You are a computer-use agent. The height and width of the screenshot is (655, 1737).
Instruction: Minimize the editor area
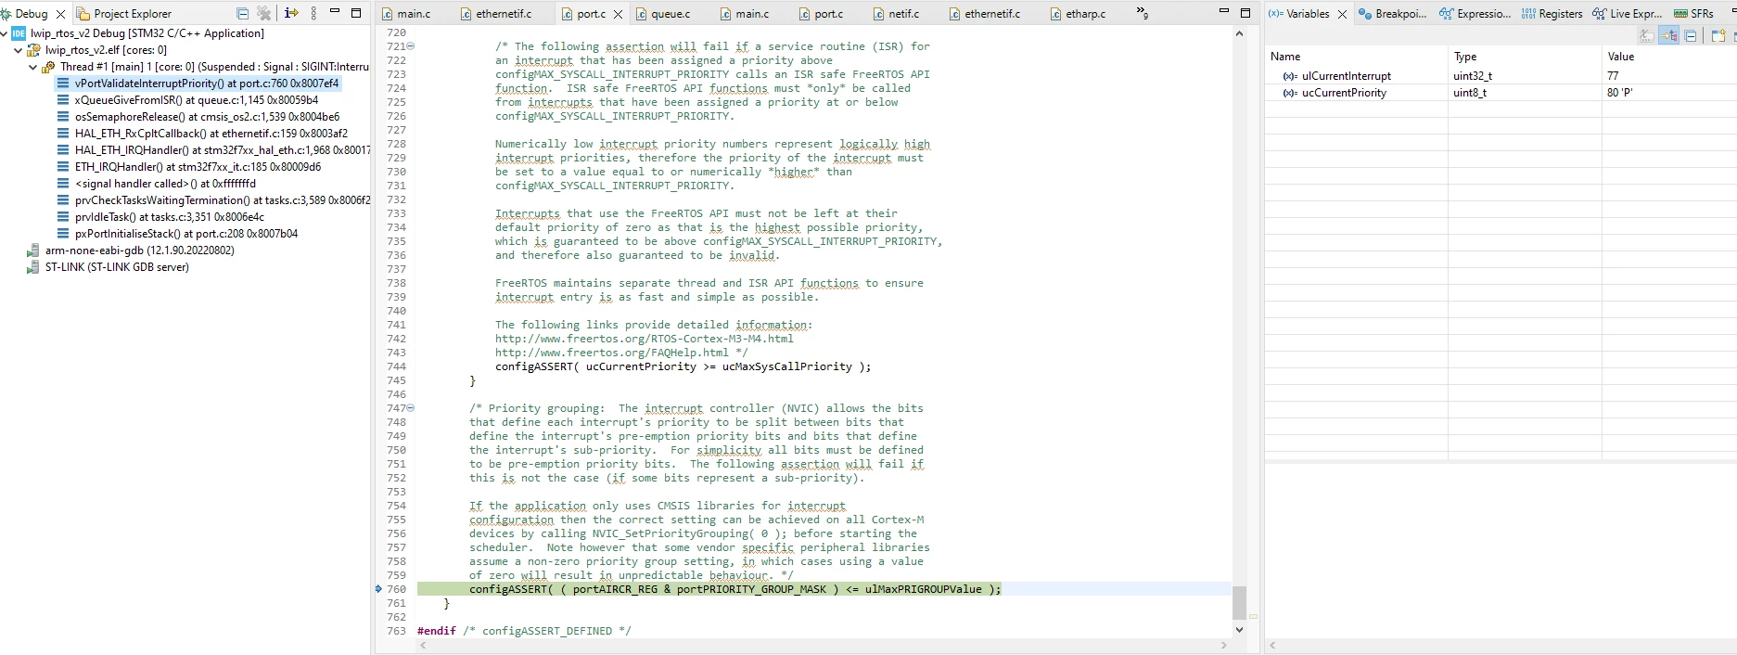[1224, 12]
